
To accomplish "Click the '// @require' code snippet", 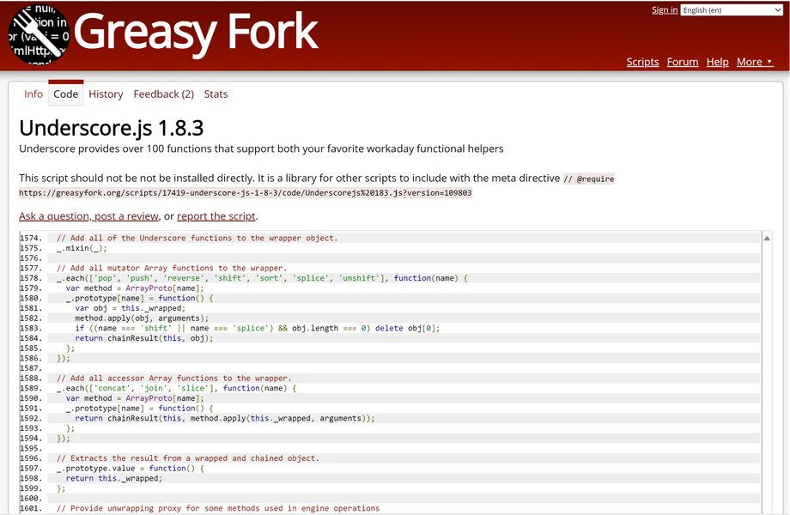I will point(588,179).
